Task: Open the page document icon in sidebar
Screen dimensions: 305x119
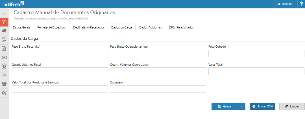Action: tap(4, 49)
